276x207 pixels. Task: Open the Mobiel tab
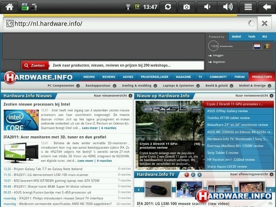tap(236, 37)
